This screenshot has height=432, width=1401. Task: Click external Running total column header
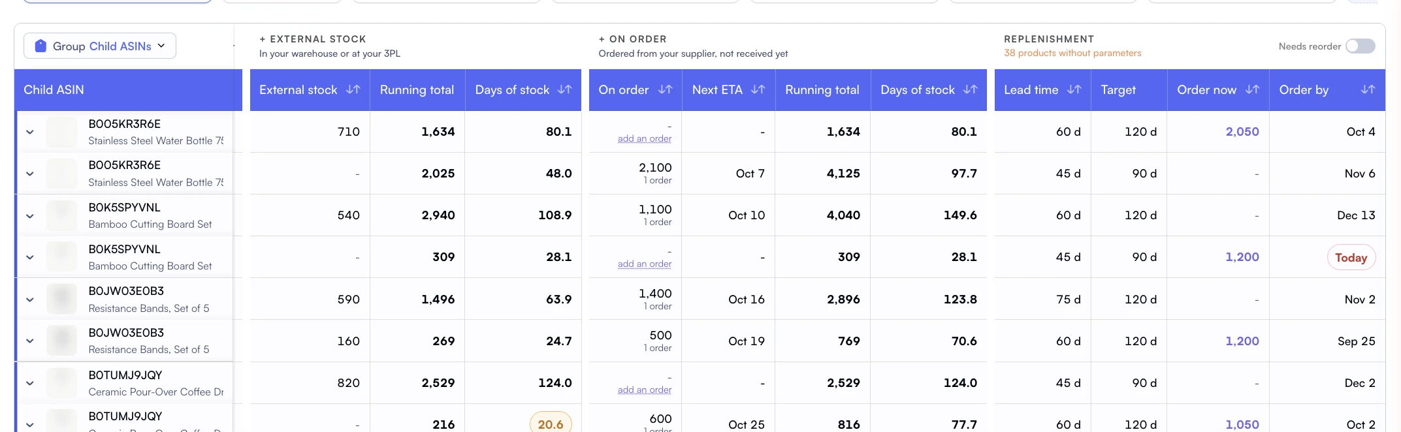point(417,90)
